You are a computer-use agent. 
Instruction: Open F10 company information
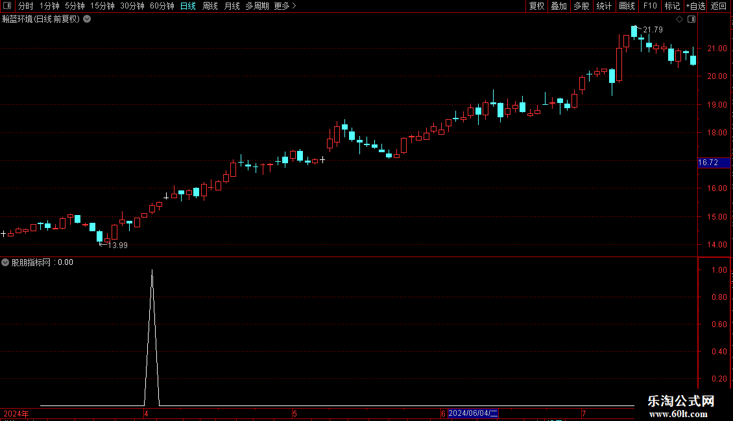click(x=650, y=6)
